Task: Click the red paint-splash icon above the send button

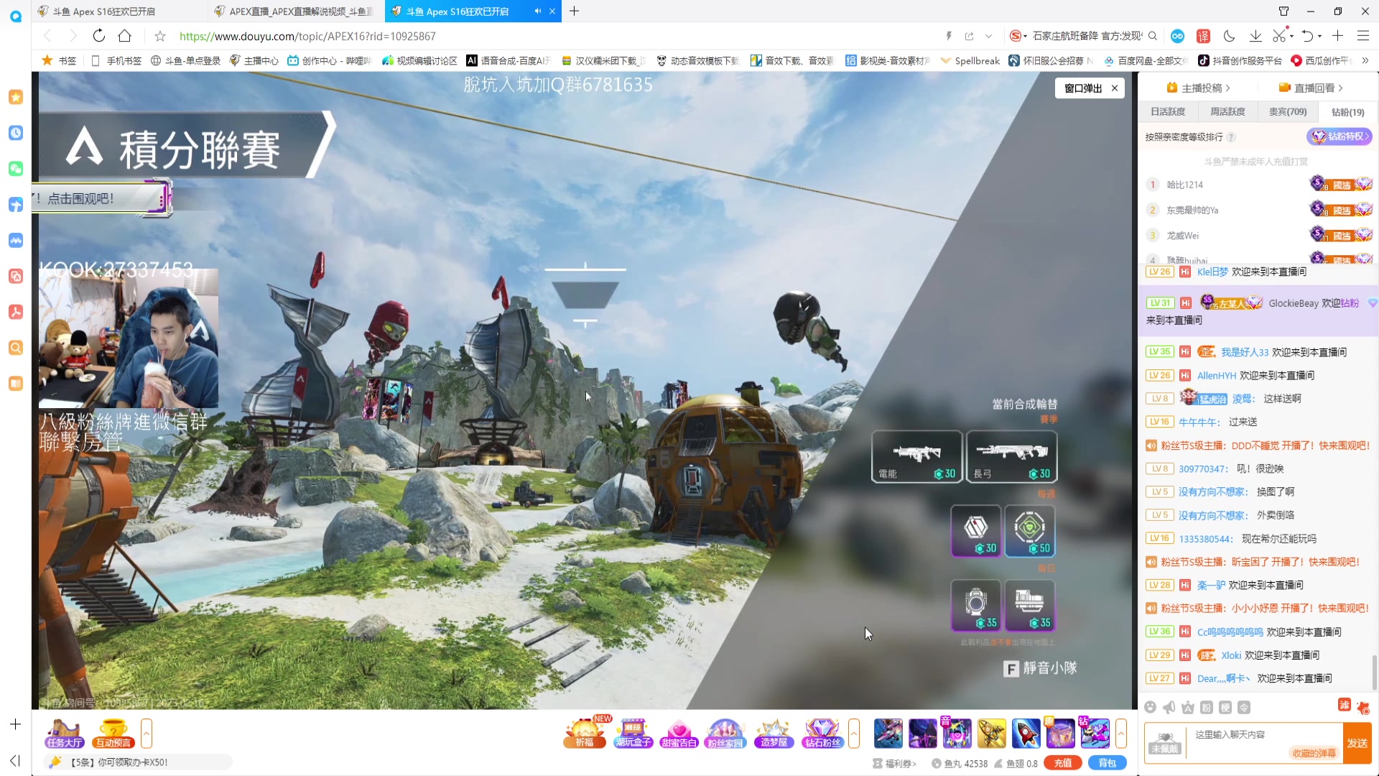Action: point(1363,708)
